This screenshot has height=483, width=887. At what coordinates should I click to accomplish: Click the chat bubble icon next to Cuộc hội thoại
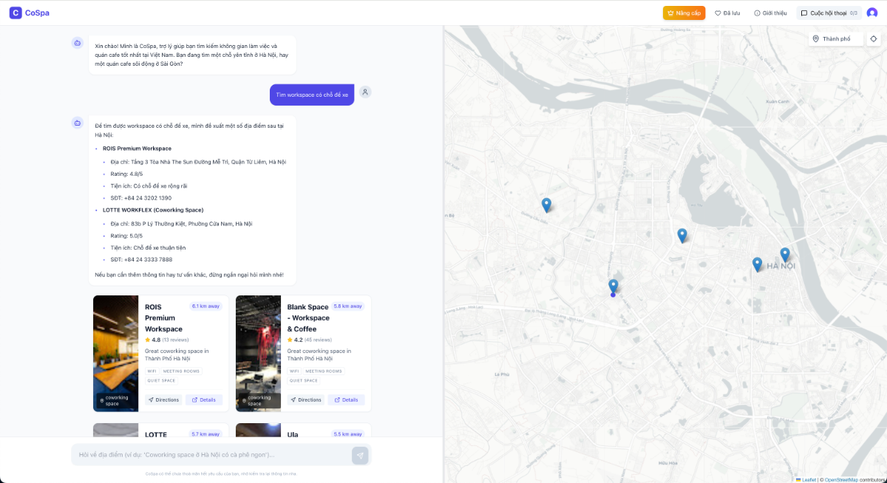[803, 13]
